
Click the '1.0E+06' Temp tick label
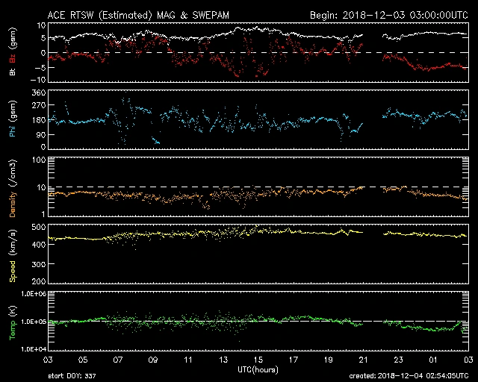coord(34,294)
